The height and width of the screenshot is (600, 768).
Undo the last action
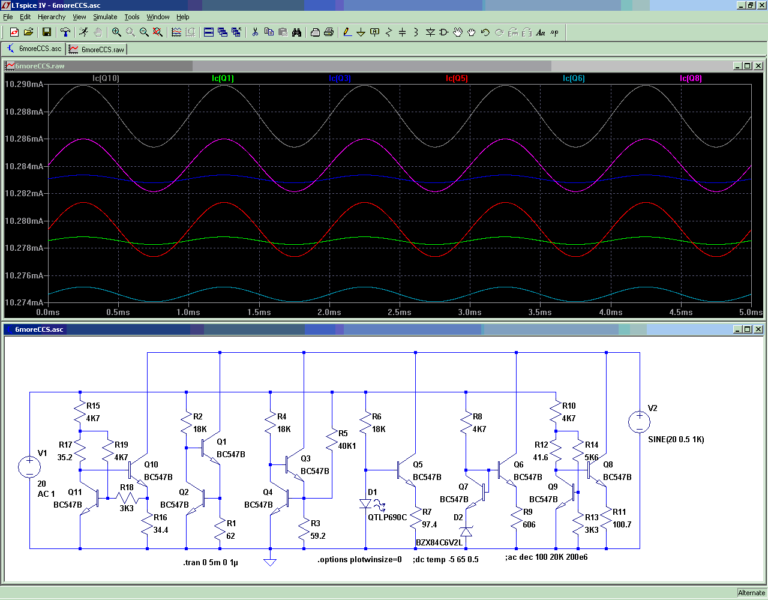[x=485, y=32]
